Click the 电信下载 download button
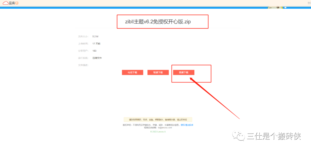 click(x=132, y=72)
